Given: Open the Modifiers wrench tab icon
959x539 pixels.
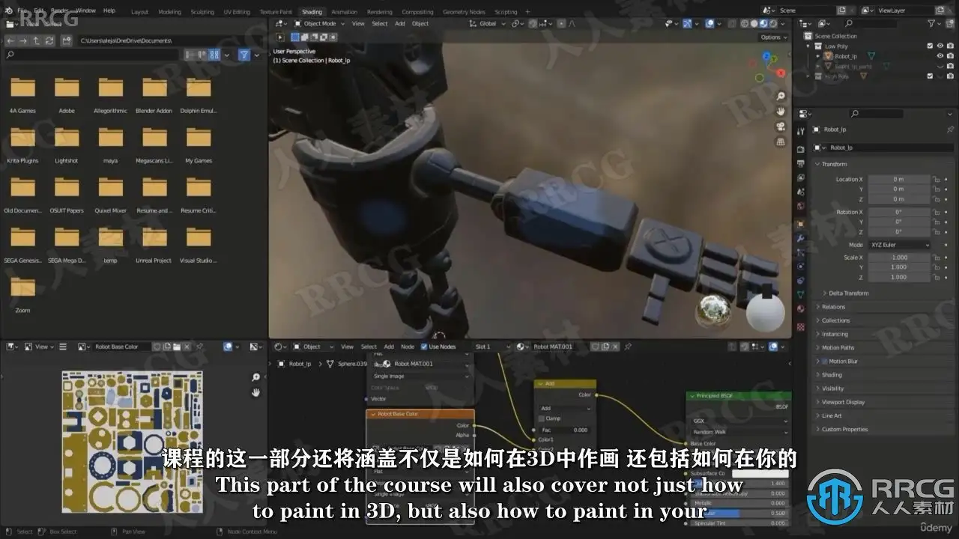Looking at the screenshot, I should click(x=801, y=238).
